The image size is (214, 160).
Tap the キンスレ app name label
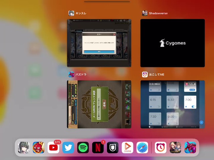click(81, 13)
